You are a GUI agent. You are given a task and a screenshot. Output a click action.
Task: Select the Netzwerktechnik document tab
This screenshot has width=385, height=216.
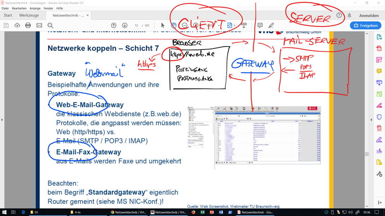68,15
